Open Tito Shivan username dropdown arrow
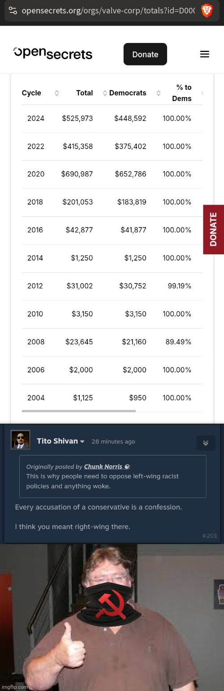224x691 pixels. click(x=82, y=442)
